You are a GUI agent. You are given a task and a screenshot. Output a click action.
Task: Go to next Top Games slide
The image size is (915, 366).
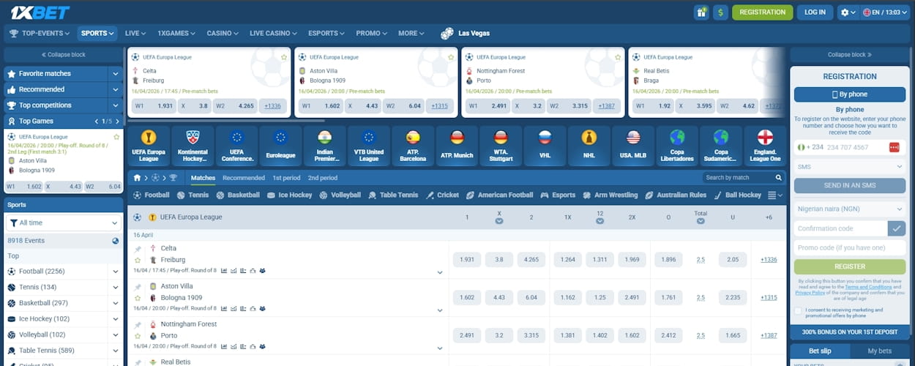point(116,122)
